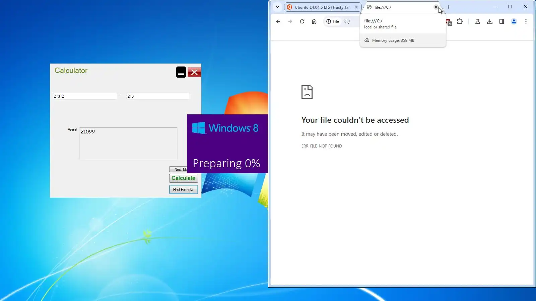Close the Ubuntu 14.04.6 LTS tab
The width and height of the screenshot is (536, 301).
coord(356,7)
